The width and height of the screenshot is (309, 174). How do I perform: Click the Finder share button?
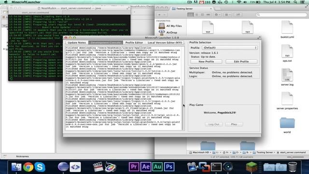point(238,14)
